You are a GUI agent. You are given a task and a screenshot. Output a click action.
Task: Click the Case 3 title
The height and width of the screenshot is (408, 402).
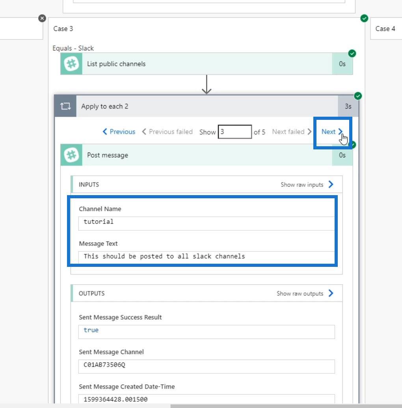[63, 29]
